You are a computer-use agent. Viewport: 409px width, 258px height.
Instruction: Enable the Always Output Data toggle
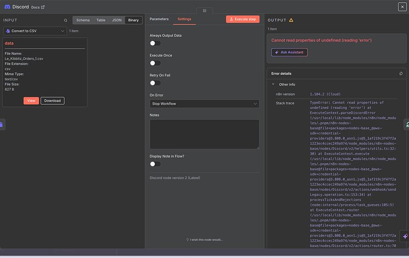tap(155, 43)
